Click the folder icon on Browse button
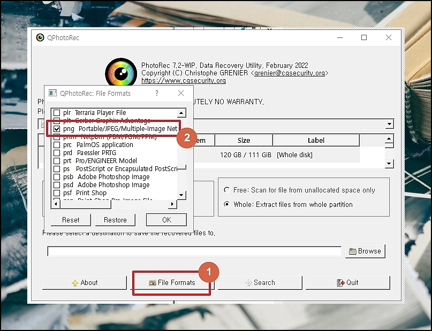The image size is (432, 331). point(353,251)
